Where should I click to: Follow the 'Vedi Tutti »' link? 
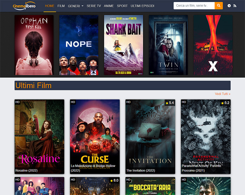pyautogui.click(x=222, y=94)
